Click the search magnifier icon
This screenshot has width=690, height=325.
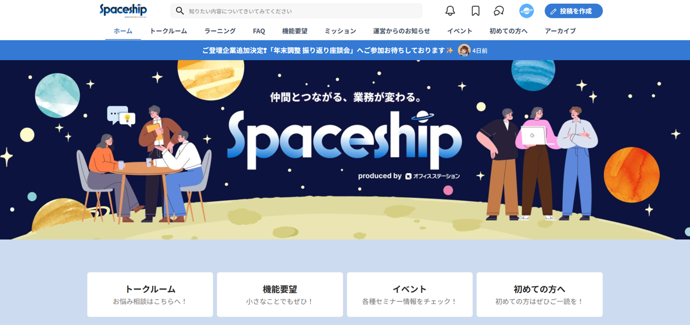click(x=180, y=11)
